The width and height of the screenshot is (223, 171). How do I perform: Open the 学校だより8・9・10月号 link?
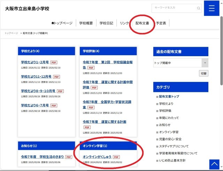tap(38, 91)
